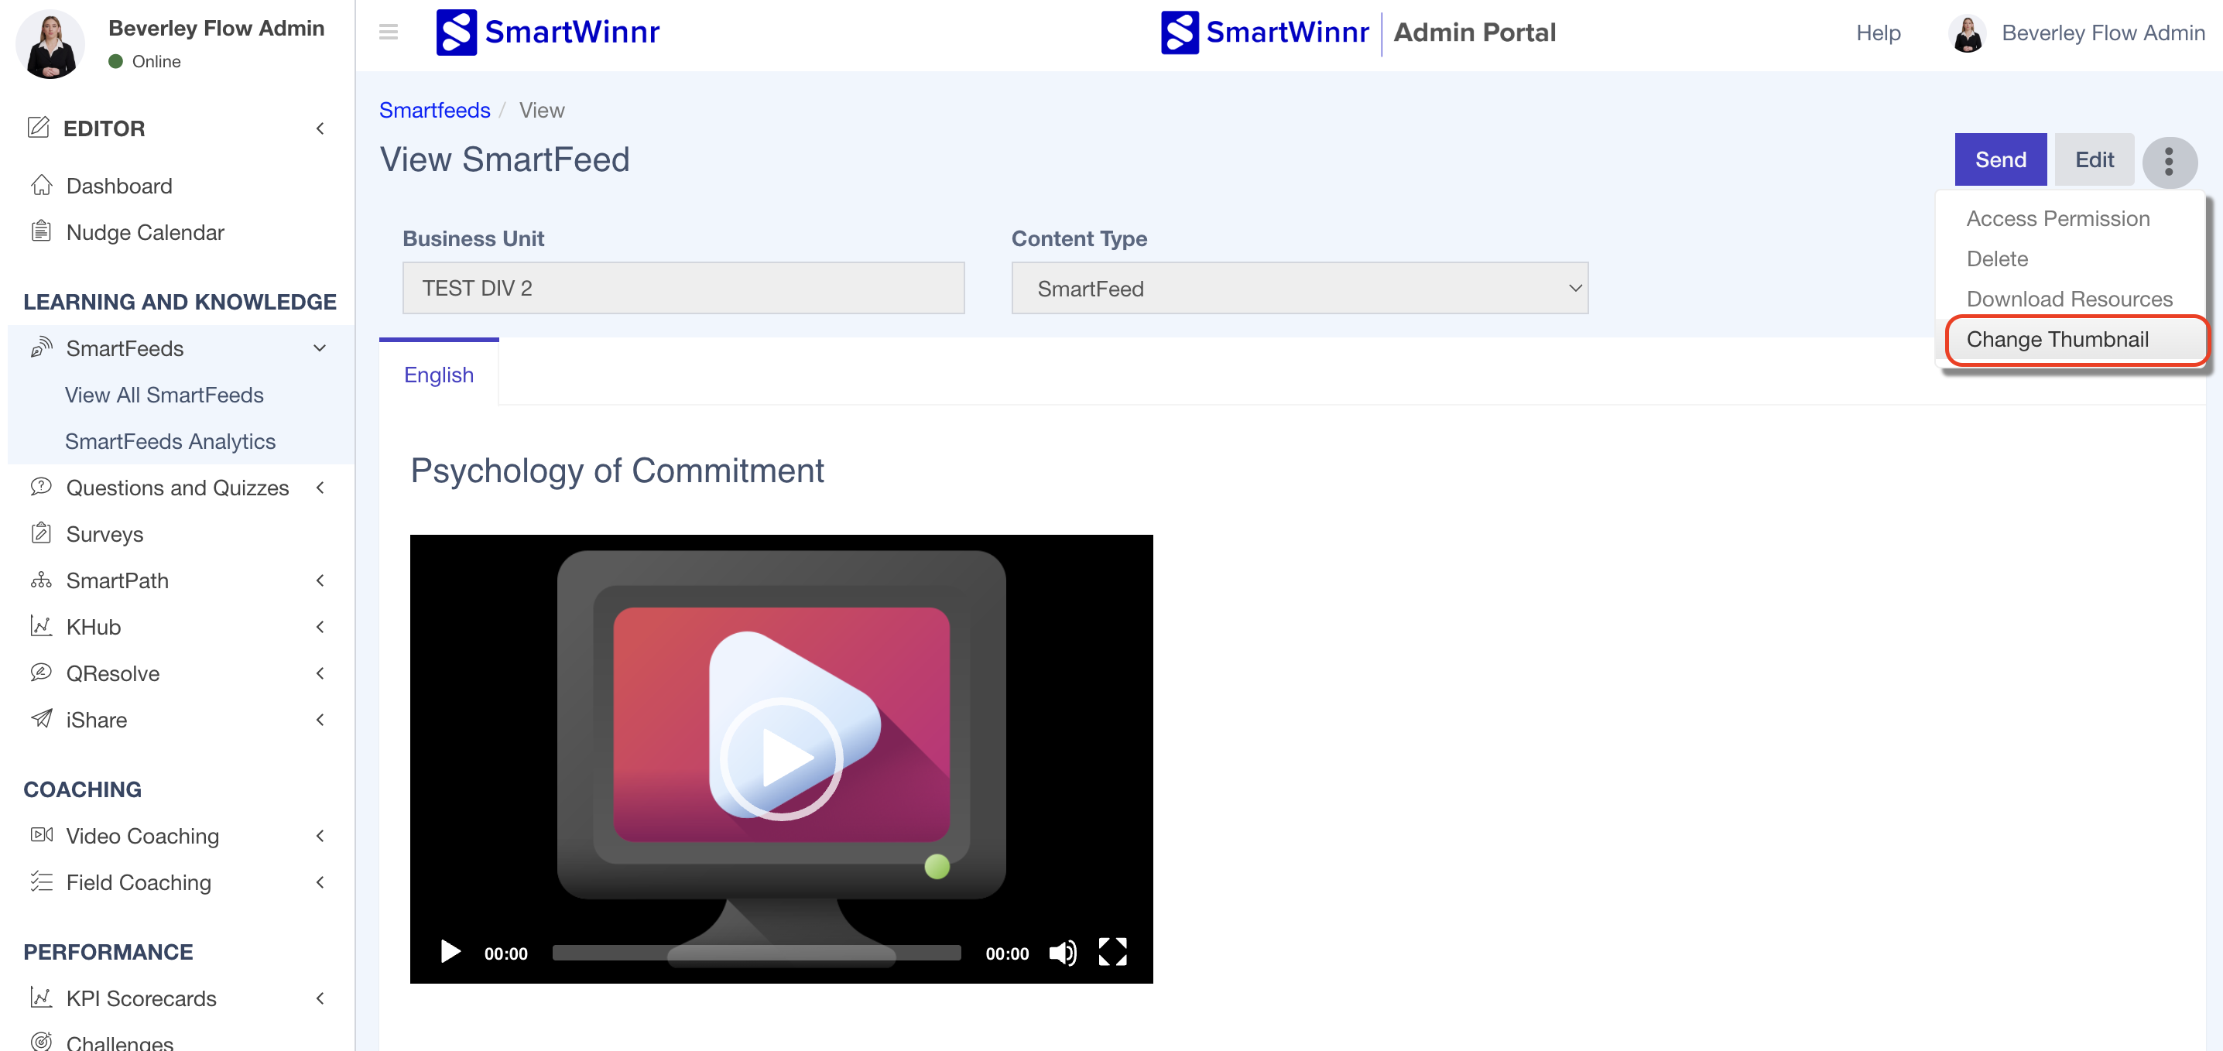The height and width of the screenshot is (1051, 2223).
Task: Expand the Video Coaching chevron
Action: click(320, 835)
